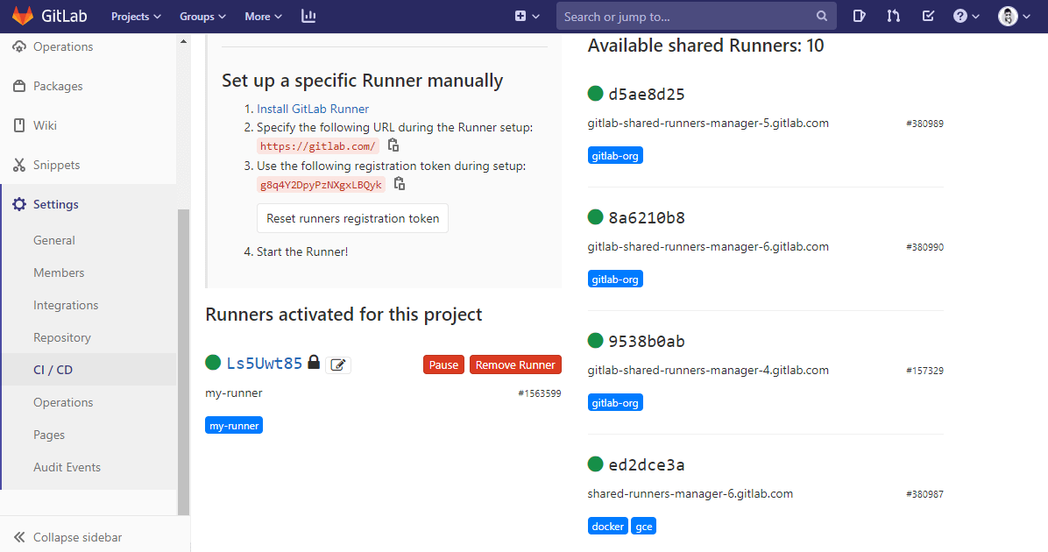Viewport: 1048px width, 552px height.
Task: Open the merge requests icon
Action: 893,15
